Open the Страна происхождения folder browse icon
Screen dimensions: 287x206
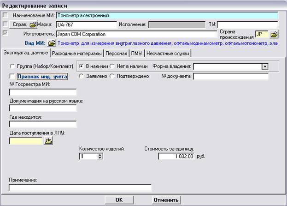(274, 34)
